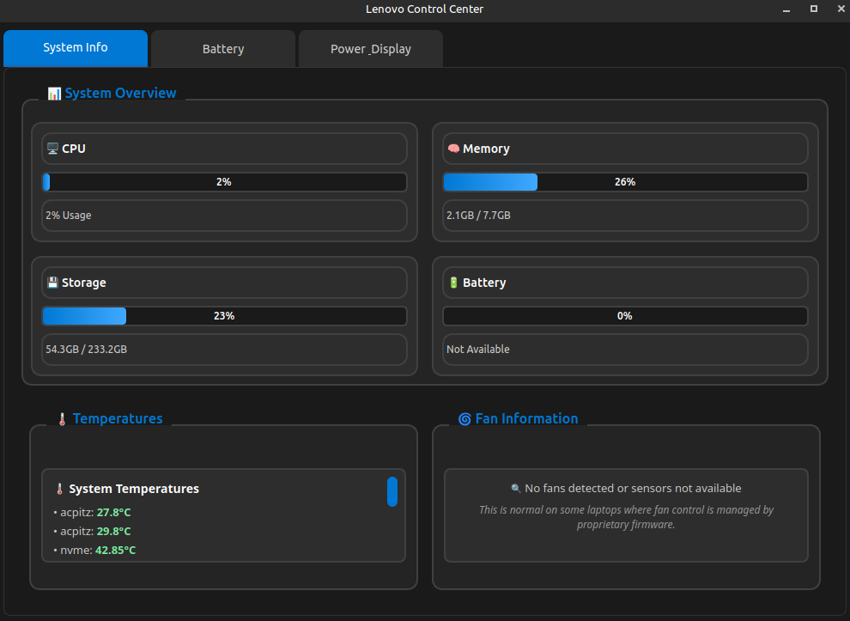
Task: Click the 2% Usage text
Action: pyautogui.click(x=69, y=216)
